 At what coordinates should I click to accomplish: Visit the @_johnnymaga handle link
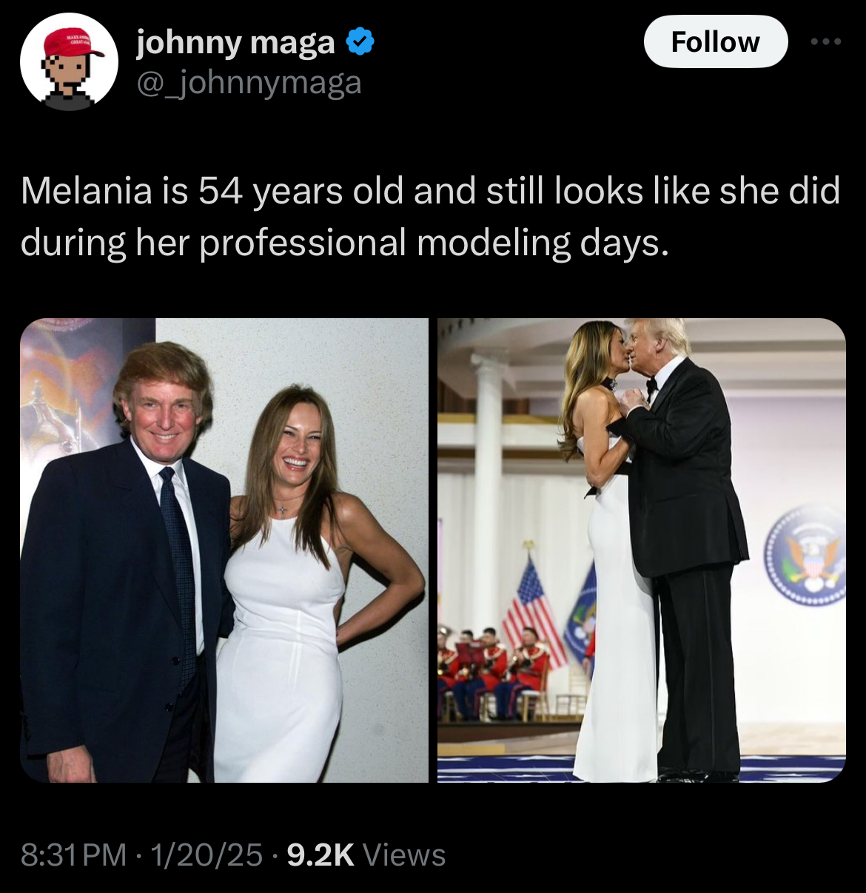[249, 82]
